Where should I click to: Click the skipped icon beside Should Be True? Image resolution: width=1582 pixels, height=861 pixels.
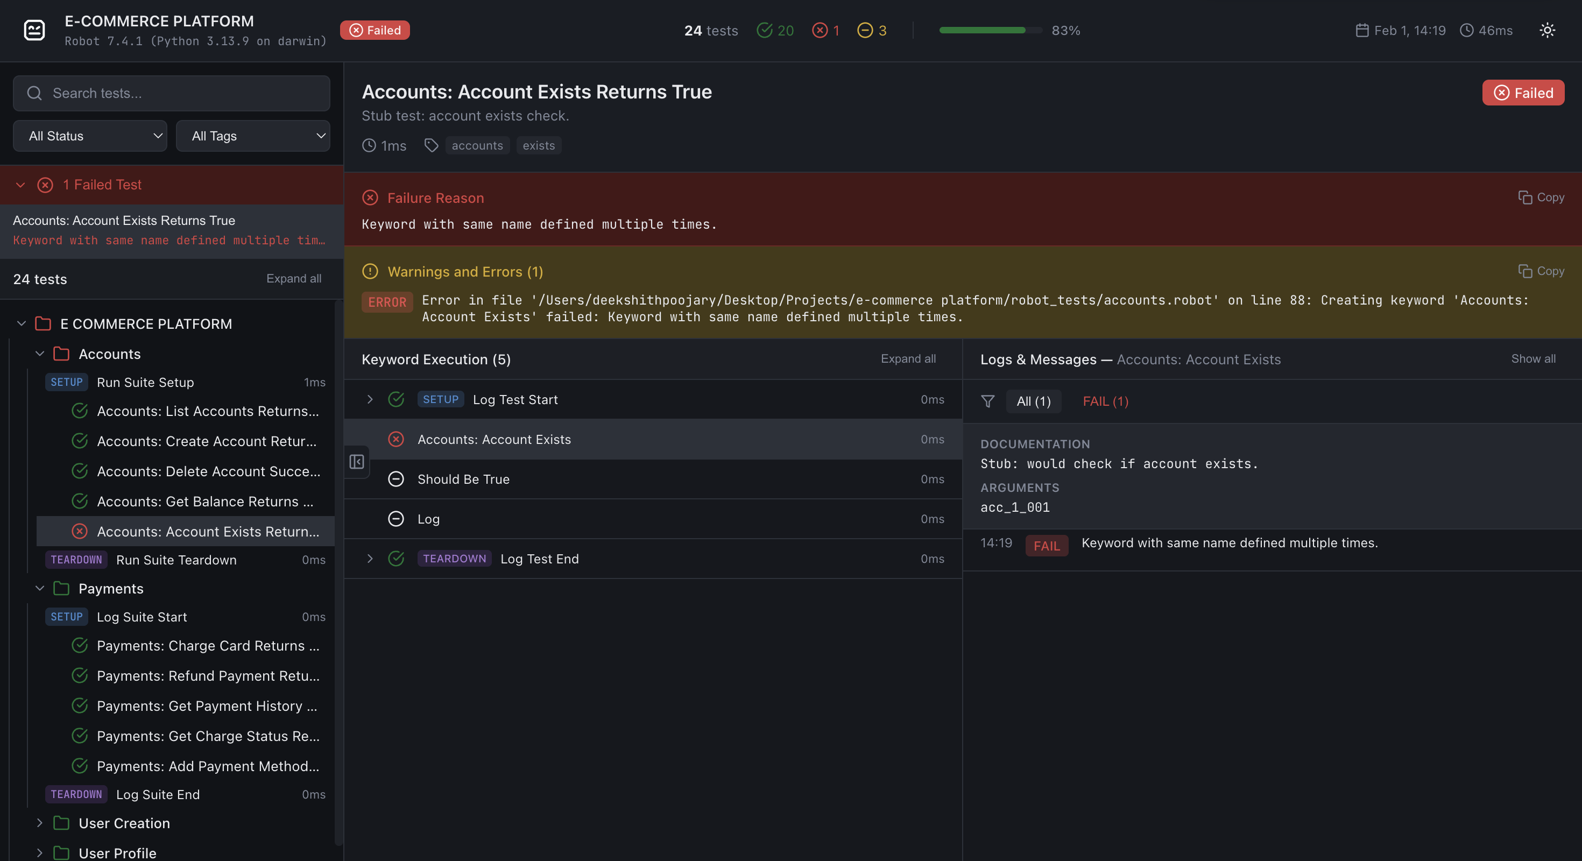click(396, 479)
